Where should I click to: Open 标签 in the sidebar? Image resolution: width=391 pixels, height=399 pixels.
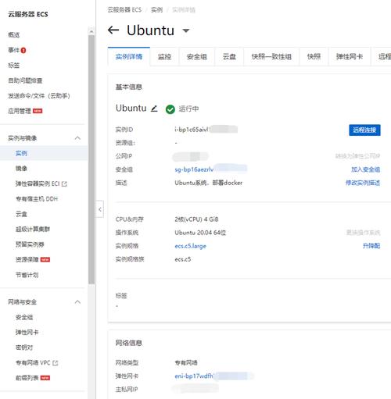coord(14,66)
